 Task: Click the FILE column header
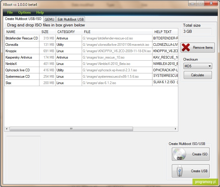tap(117, 32)
